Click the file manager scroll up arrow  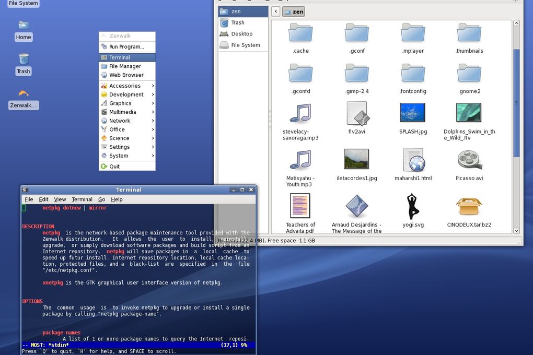tap(516, 23)
